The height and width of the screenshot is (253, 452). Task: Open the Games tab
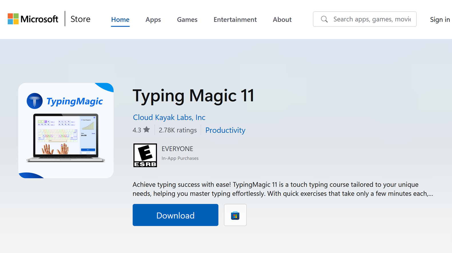click(187, 19)
